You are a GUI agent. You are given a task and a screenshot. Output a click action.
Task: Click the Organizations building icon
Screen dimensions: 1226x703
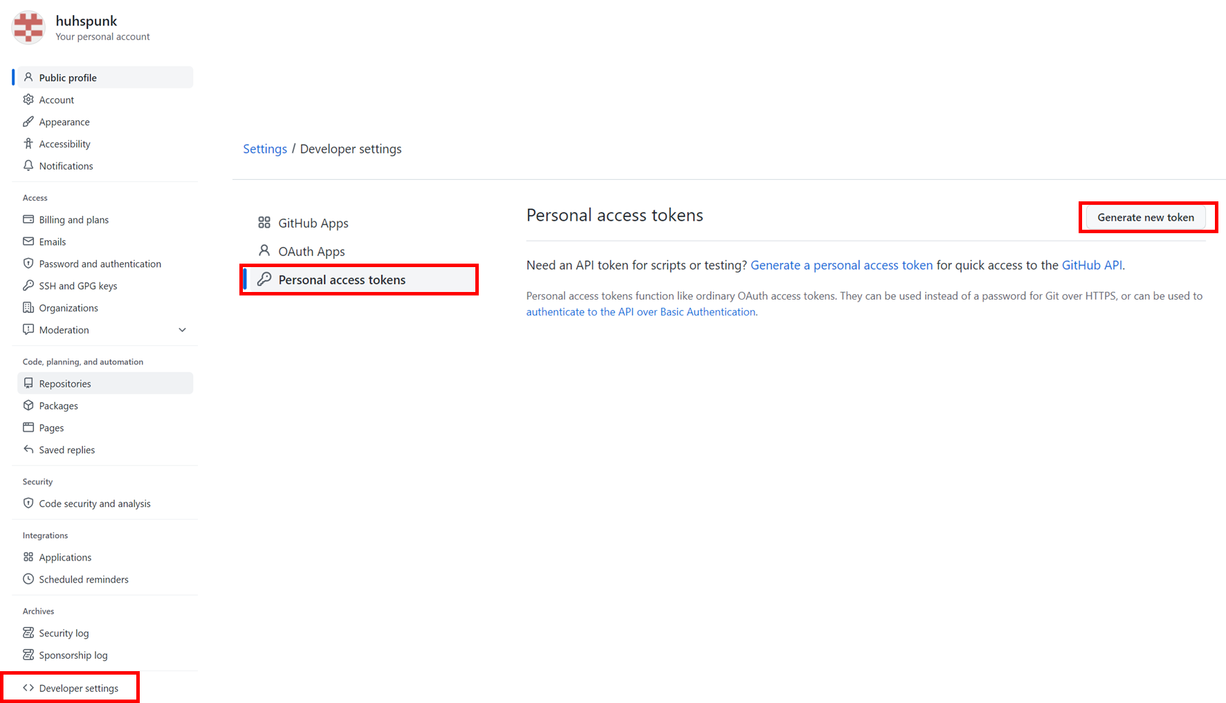[28, 308]
